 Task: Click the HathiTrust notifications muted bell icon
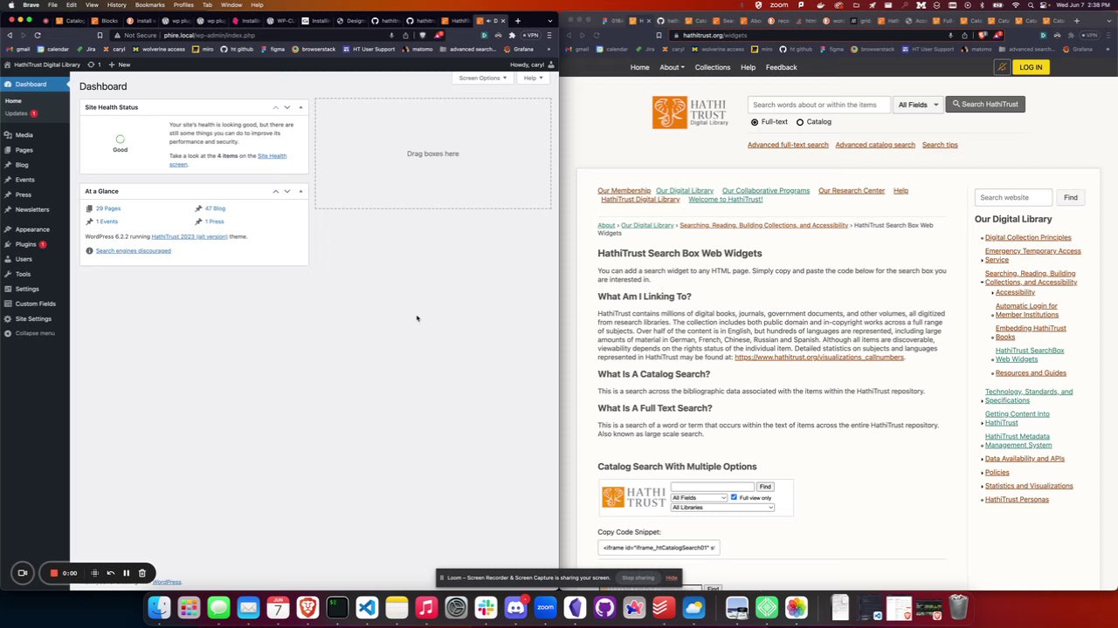click(x=1002, y=67)
